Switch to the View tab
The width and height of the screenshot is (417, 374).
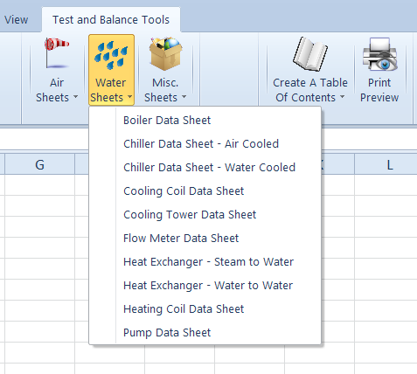[17, 20]
